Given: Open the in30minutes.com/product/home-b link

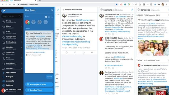Looking at the screenshot, I should coord(118,87).
